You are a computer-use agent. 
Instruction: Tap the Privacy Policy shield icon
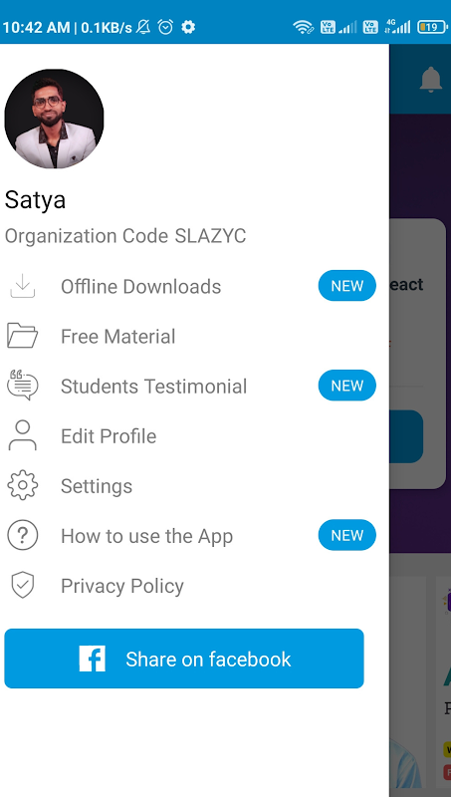(22, 585)
